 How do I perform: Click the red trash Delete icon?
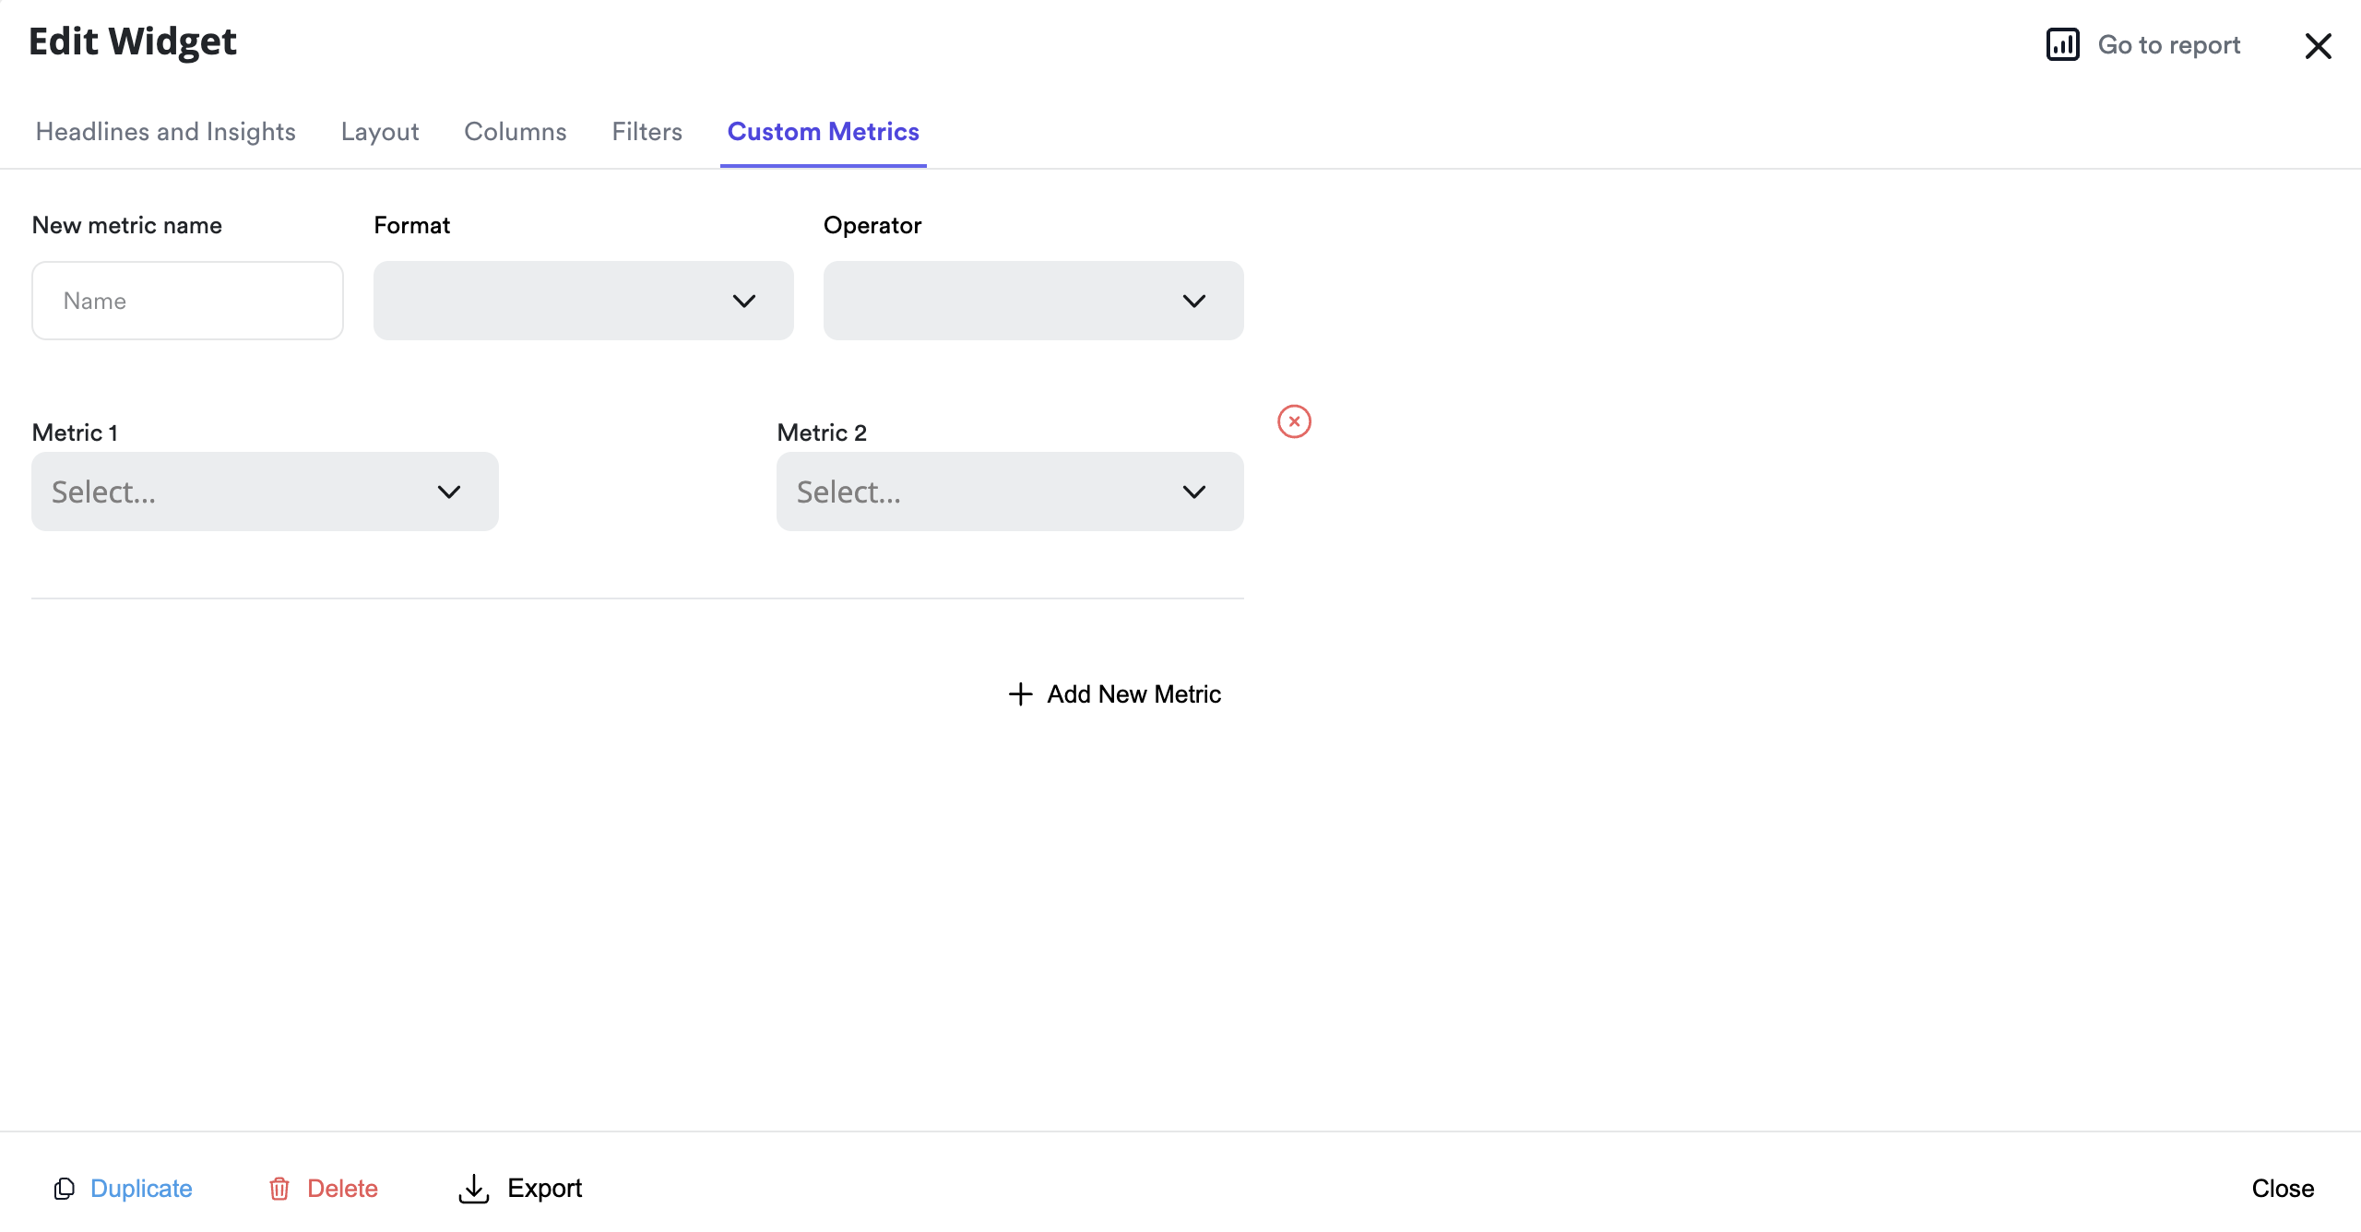[279, 1189]
